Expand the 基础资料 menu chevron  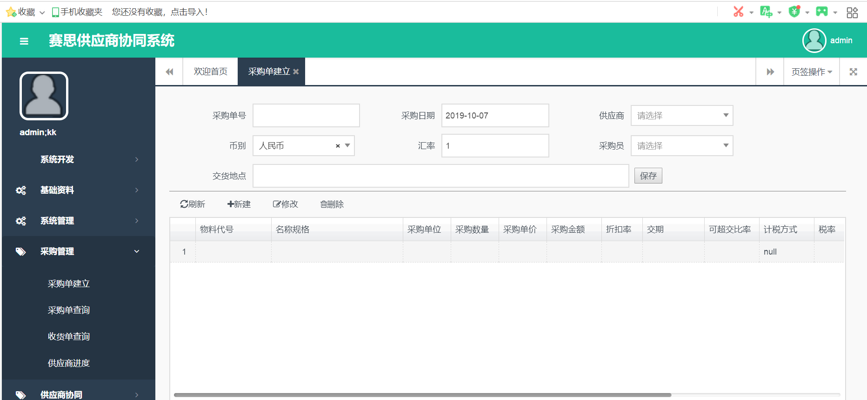coord(137,190)
